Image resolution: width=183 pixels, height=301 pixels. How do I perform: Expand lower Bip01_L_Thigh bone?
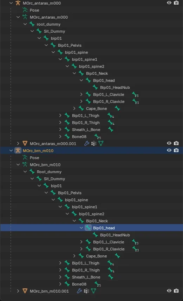point(60,263)
